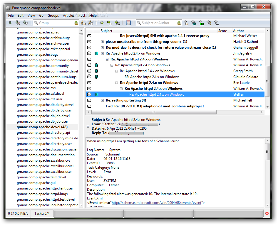Click envelope icon for Michael Felt's thread

89,100
